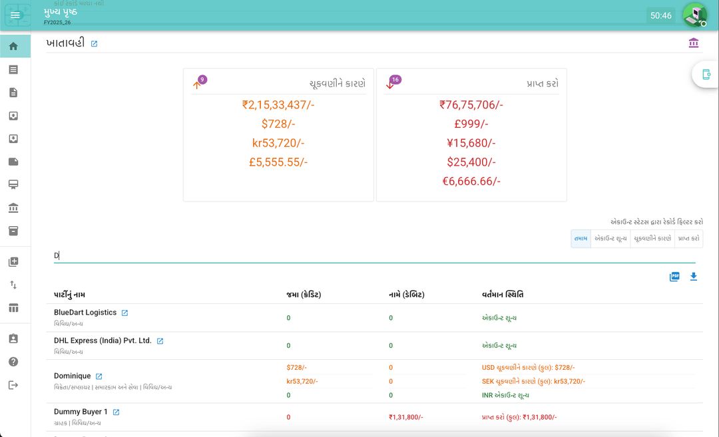Select the Home icon in sidebar
This screenshot has height=437, width=719.
point(13,46)
